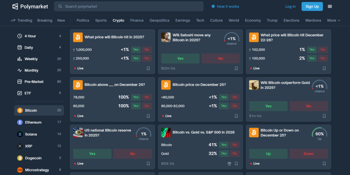Image resolution: width=350 pixels, height=175 pixels.
Task: Click the '$42k Vol.' text
Action: 168,164
